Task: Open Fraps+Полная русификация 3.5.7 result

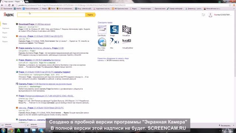Action: coord(46,96)
